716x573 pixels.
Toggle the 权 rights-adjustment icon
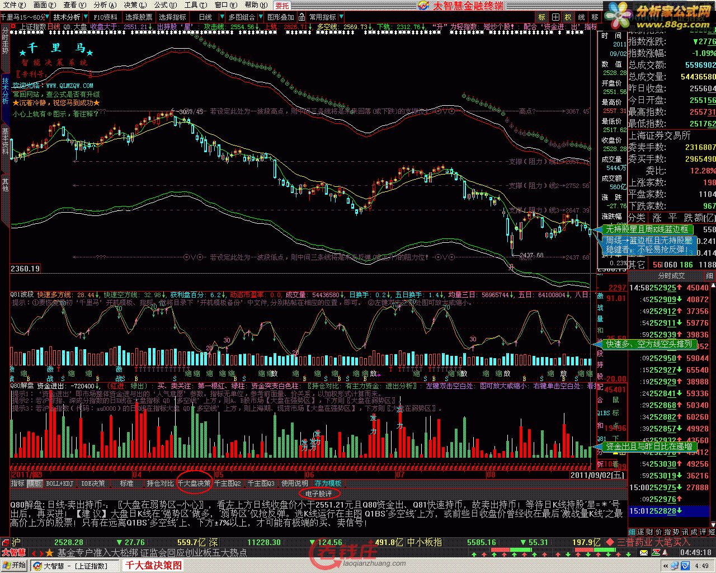coord(568,17)
